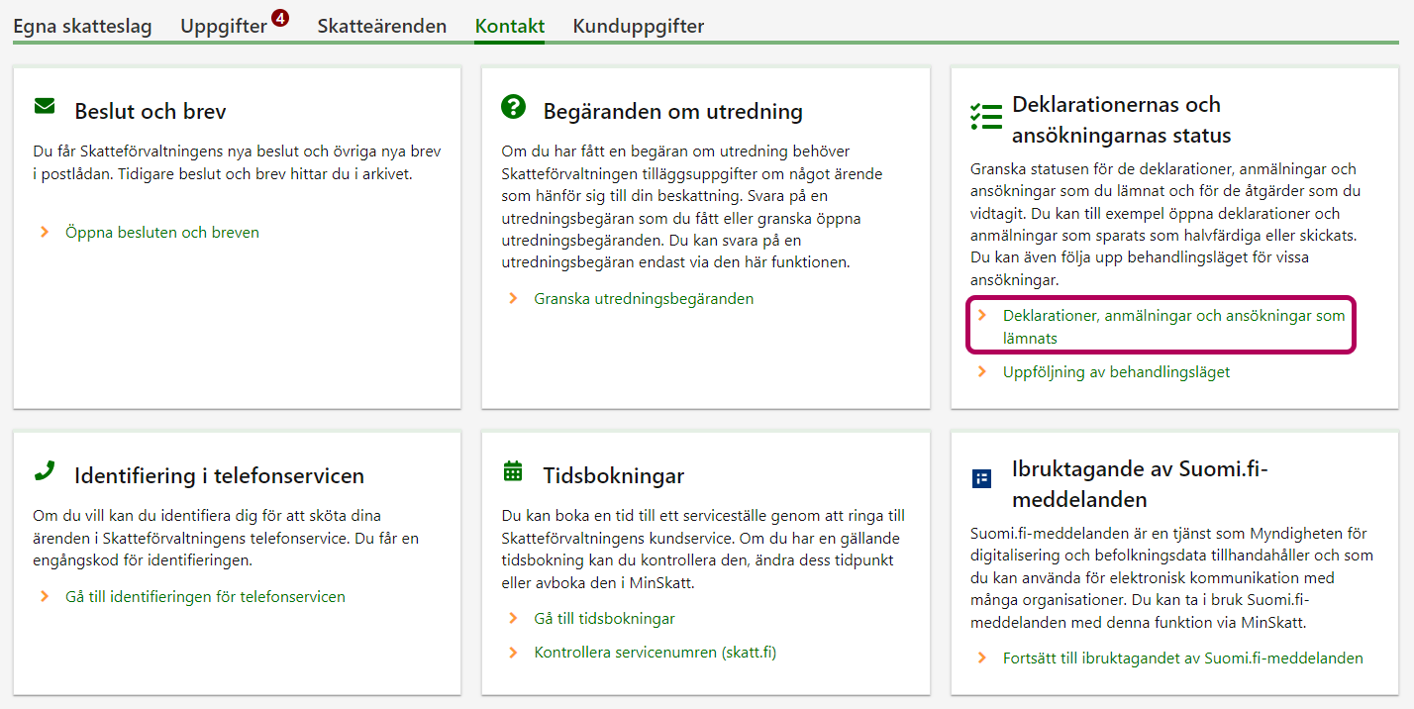Go to identifieringen för telefonservicen link
This screenshot has width=1414, height=709.
point(205,597)
